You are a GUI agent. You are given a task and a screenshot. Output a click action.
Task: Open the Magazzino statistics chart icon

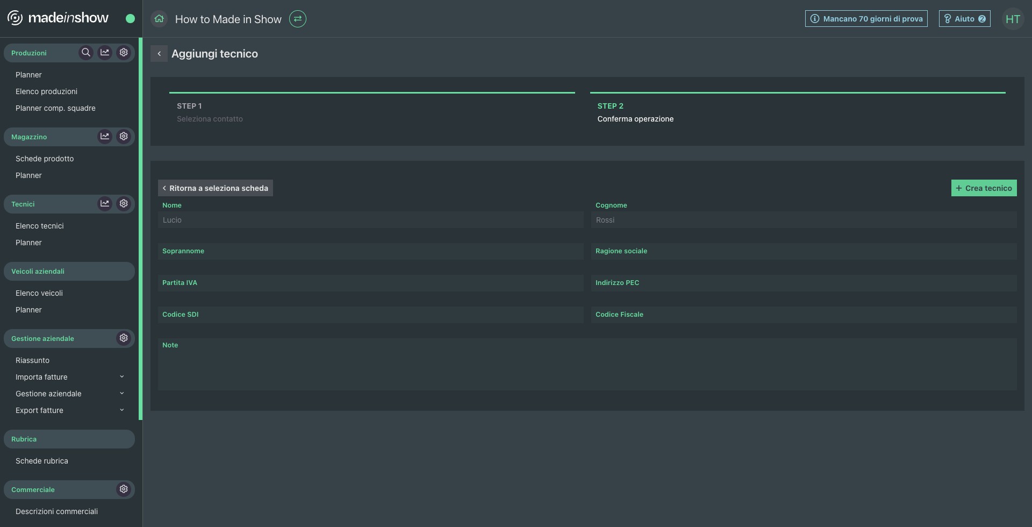point(105,136)
